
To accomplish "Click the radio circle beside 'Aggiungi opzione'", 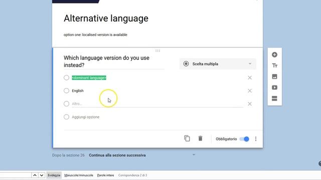I will [66, 117].
